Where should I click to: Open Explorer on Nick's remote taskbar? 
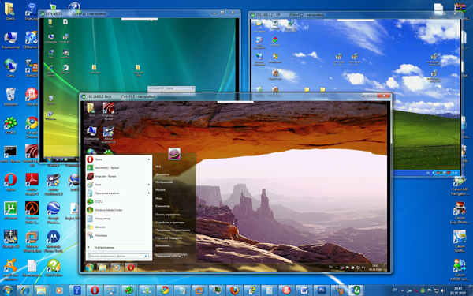click(x=102, y=267)
